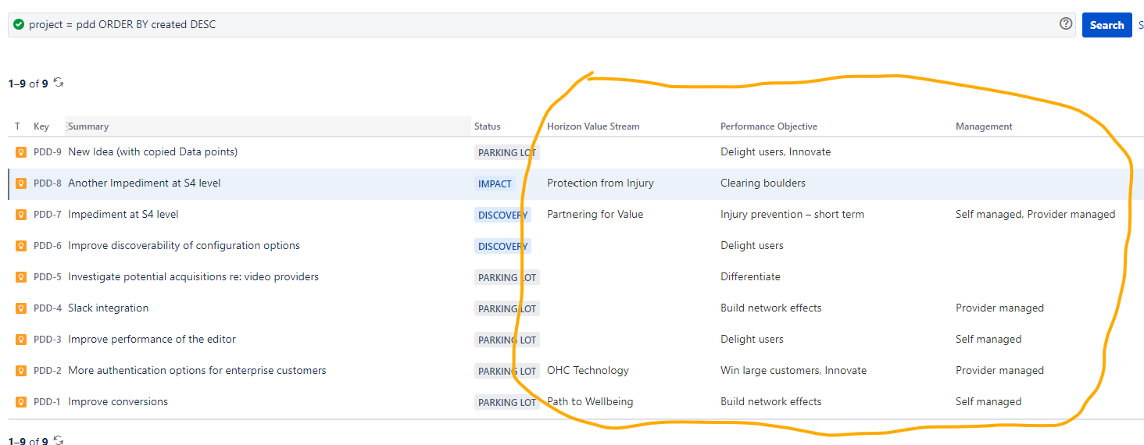Click 'Differentiate' objective cell
This screenshot has height=445, width=1144.
pyautogui.click(x=750, y=277)
